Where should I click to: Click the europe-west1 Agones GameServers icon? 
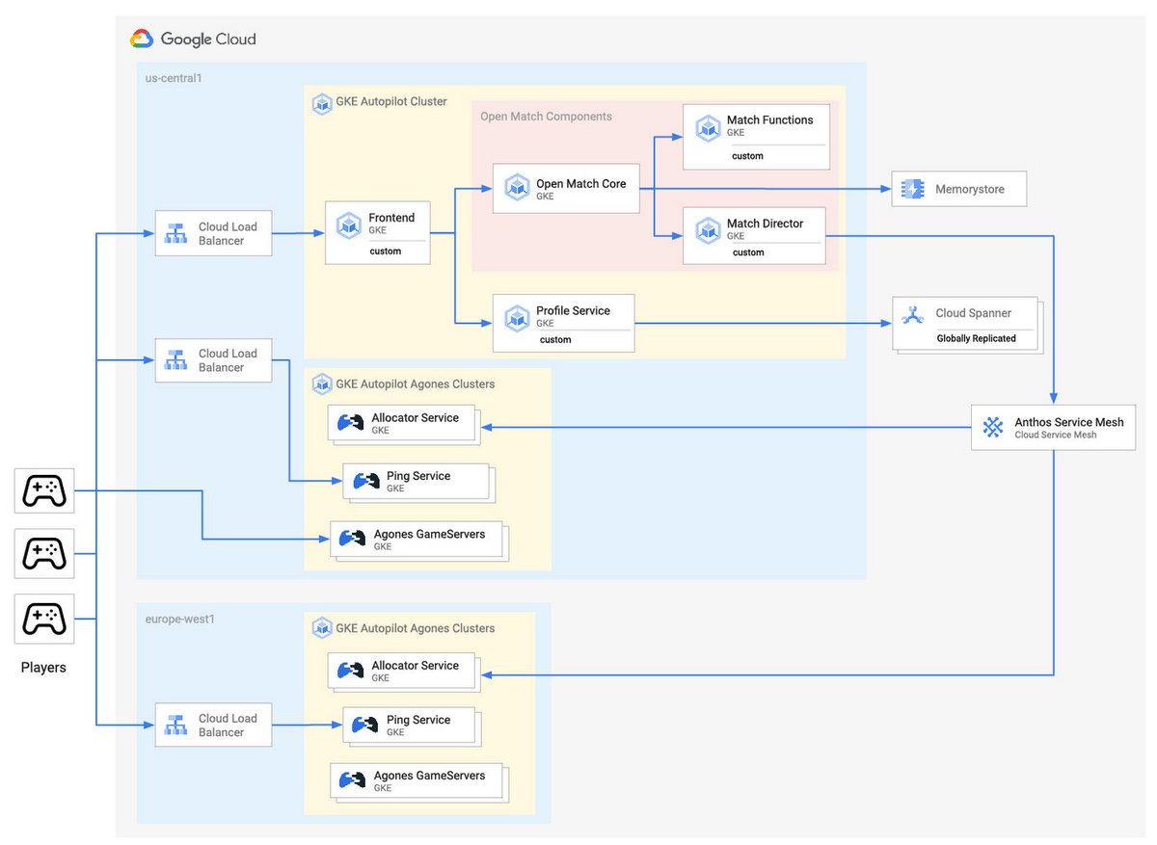pos(352,780)
